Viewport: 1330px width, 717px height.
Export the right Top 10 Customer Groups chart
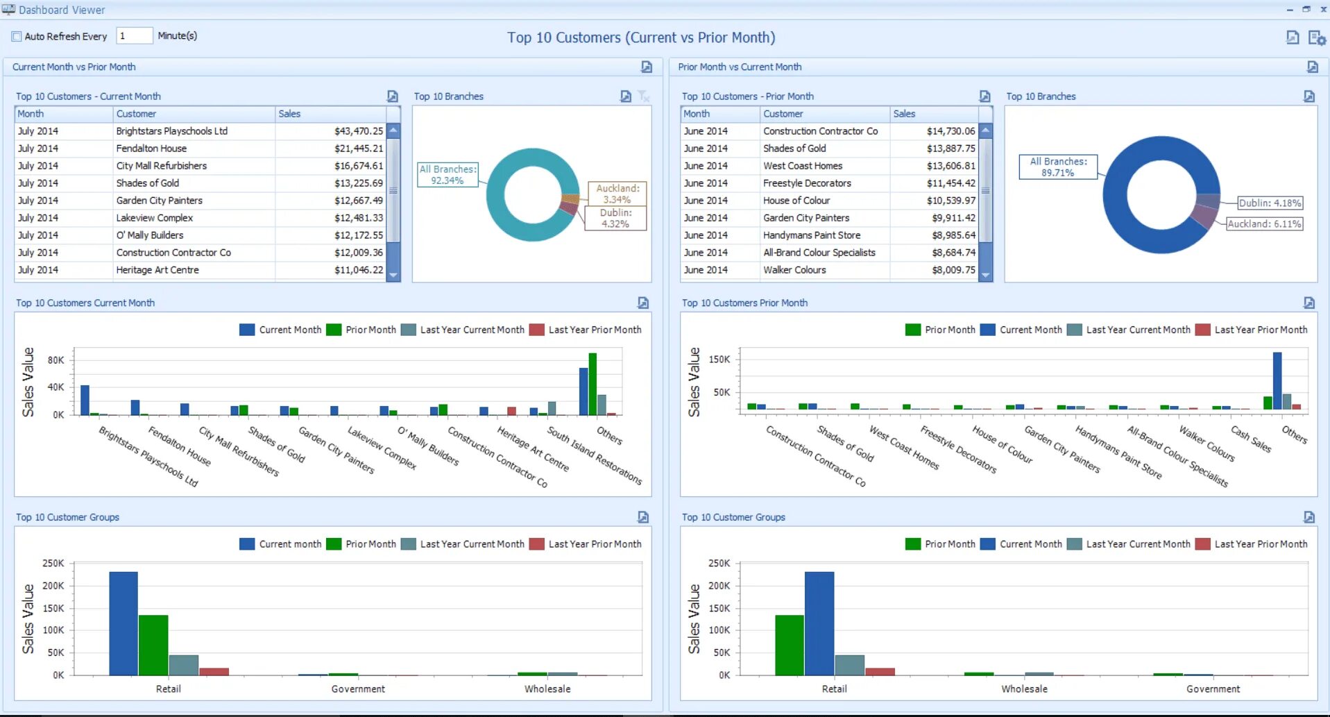tap(1309, 517)
